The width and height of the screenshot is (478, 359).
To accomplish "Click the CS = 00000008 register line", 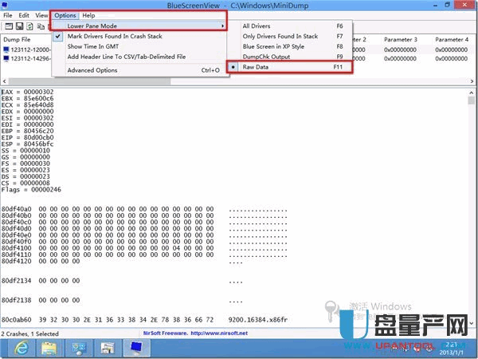I will (25, 183).
